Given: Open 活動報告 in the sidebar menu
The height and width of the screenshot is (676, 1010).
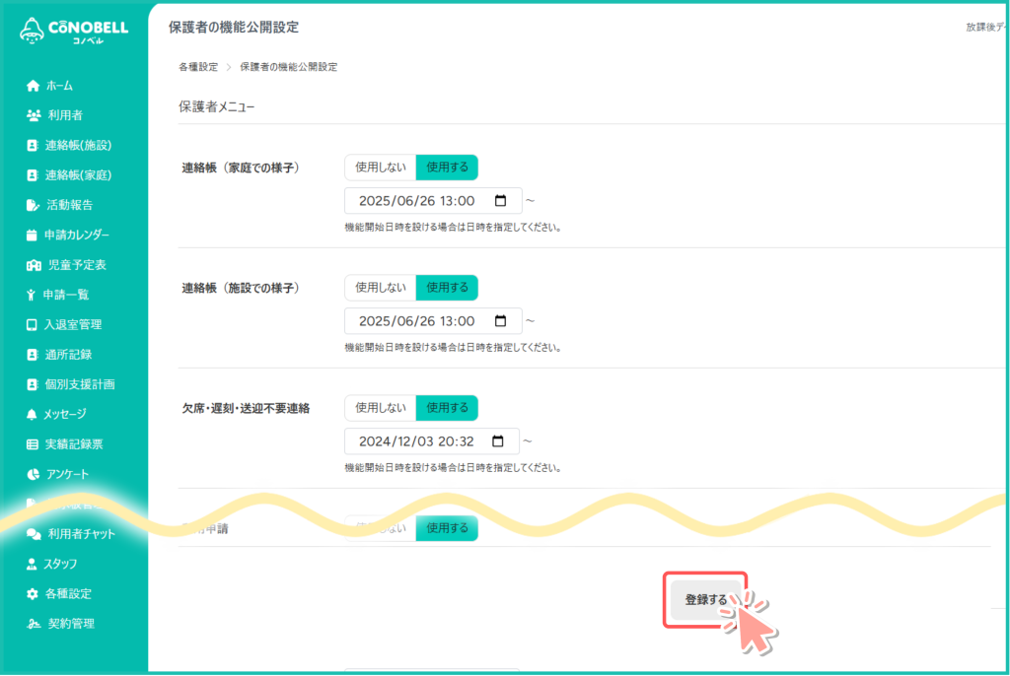Looking at the screenshot, I should coord(69,205).
